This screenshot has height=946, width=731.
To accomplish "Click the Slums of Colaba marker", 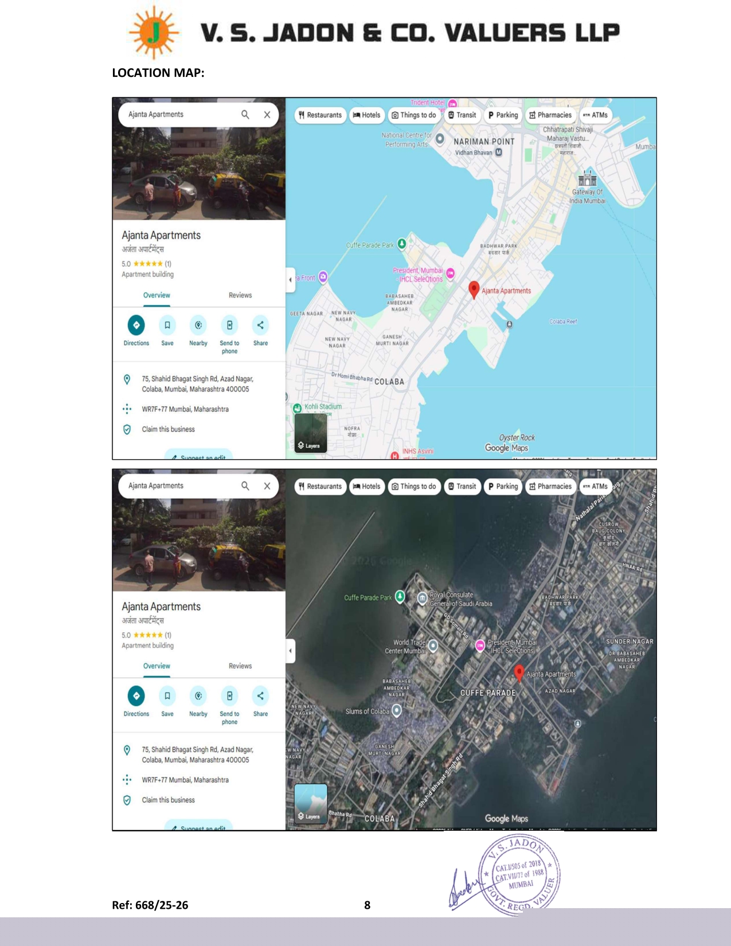I will click(x=396, y=711).
